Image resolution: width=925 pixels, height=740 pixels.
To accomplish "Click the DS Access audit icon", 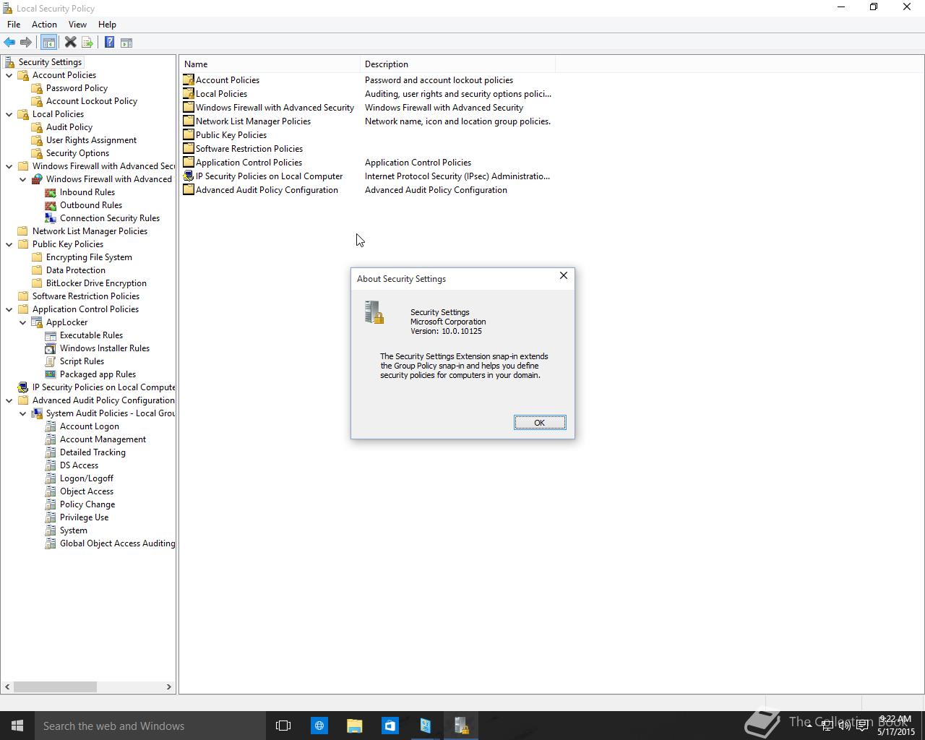I will [x=51, y=465].
